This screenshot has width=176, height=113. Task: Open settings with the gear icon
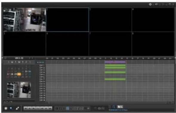[150, 4]
